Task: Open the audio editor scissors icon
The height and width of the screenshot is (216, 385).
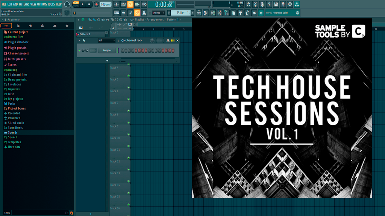Action: (x=255, y=4)
